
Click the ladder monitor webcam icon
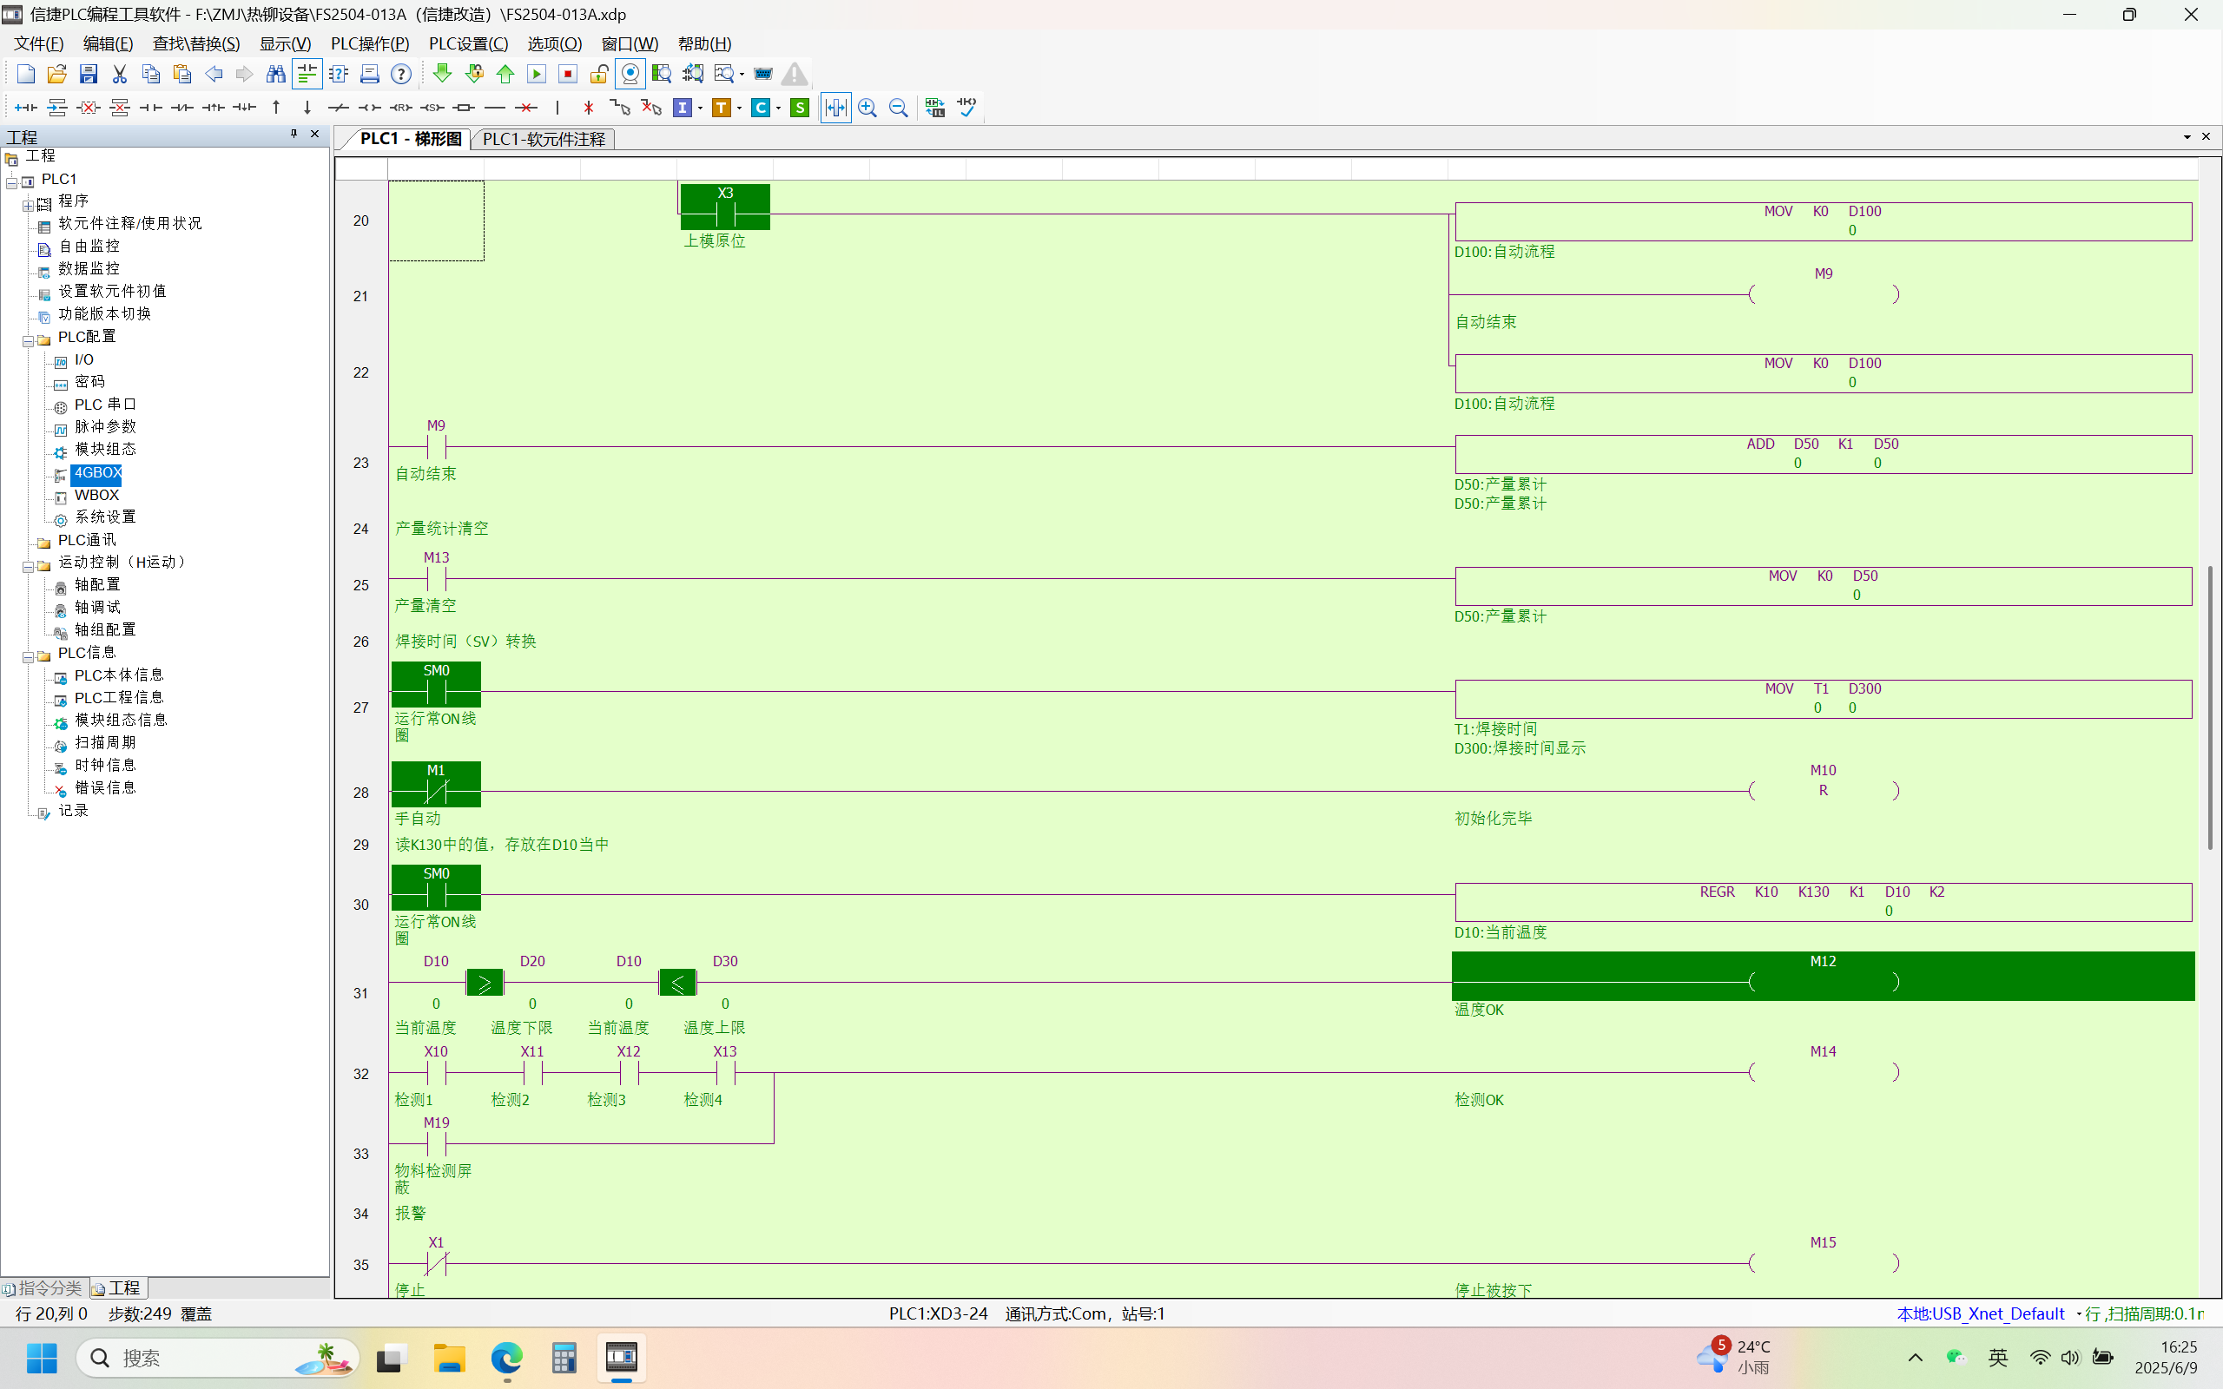click(x=630, y=74)
